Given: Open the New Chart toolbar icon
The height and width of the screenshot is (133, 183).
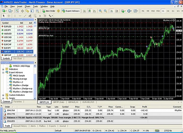Looking at the screenshot, I should tap(4, 11).
